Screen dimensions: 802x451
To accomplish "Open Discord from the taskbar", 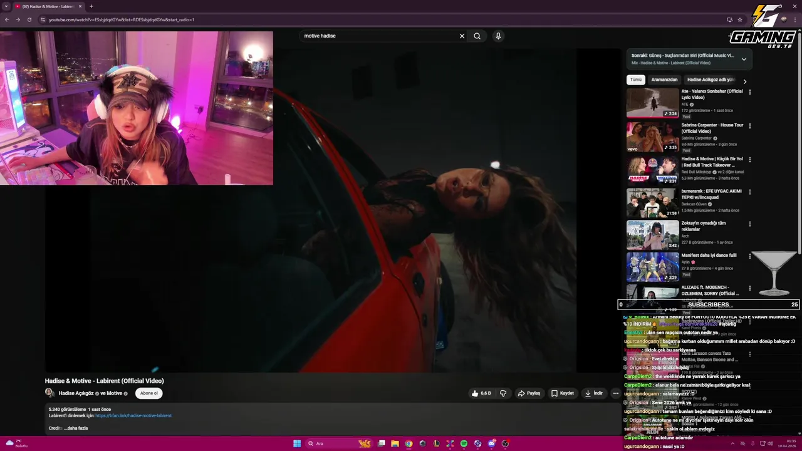I will [x=492, y=443].
